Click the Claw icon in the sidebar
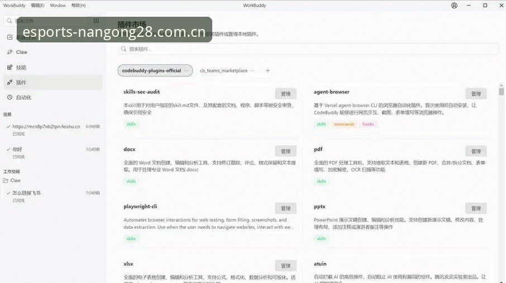 9,52
